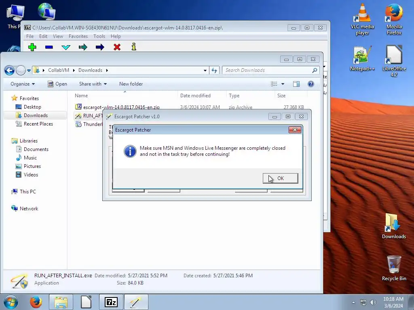Show hidden tray icons arrow
The image size is (414, 310).
(x=353, y=302)
